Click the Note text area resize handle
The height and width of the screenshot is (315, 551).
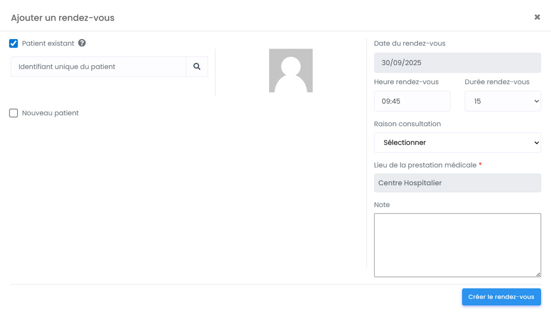click(538, 274)
